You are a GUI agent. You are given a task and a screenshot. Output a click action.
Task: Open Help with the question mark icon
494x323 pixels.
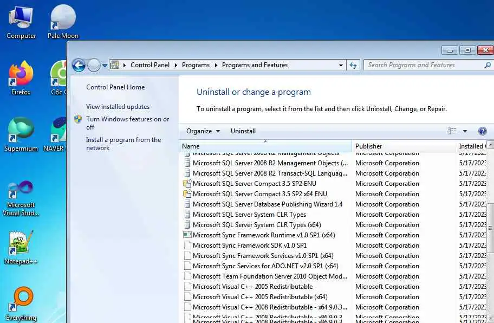[482, 131]
